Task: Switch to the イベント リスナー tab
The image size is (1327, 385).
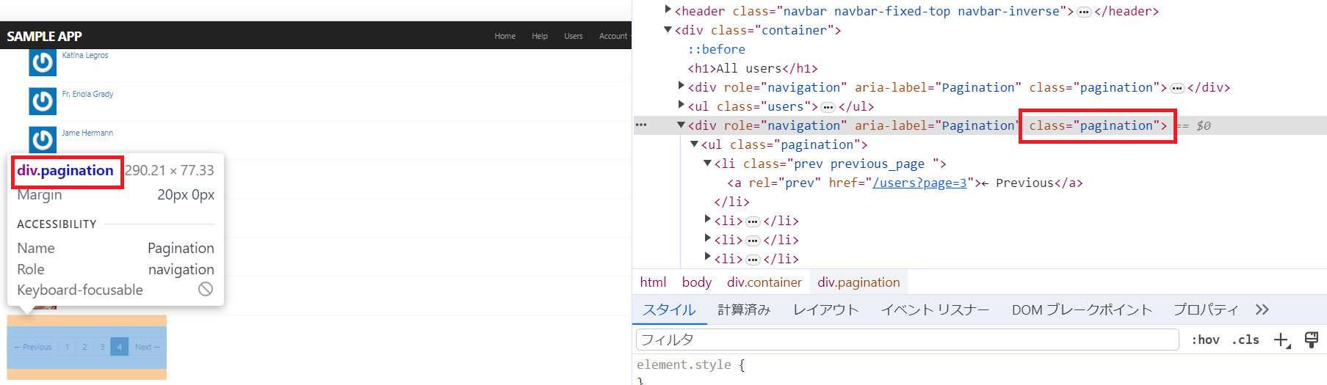Action: pyautogui.click(x=935, y=309)
